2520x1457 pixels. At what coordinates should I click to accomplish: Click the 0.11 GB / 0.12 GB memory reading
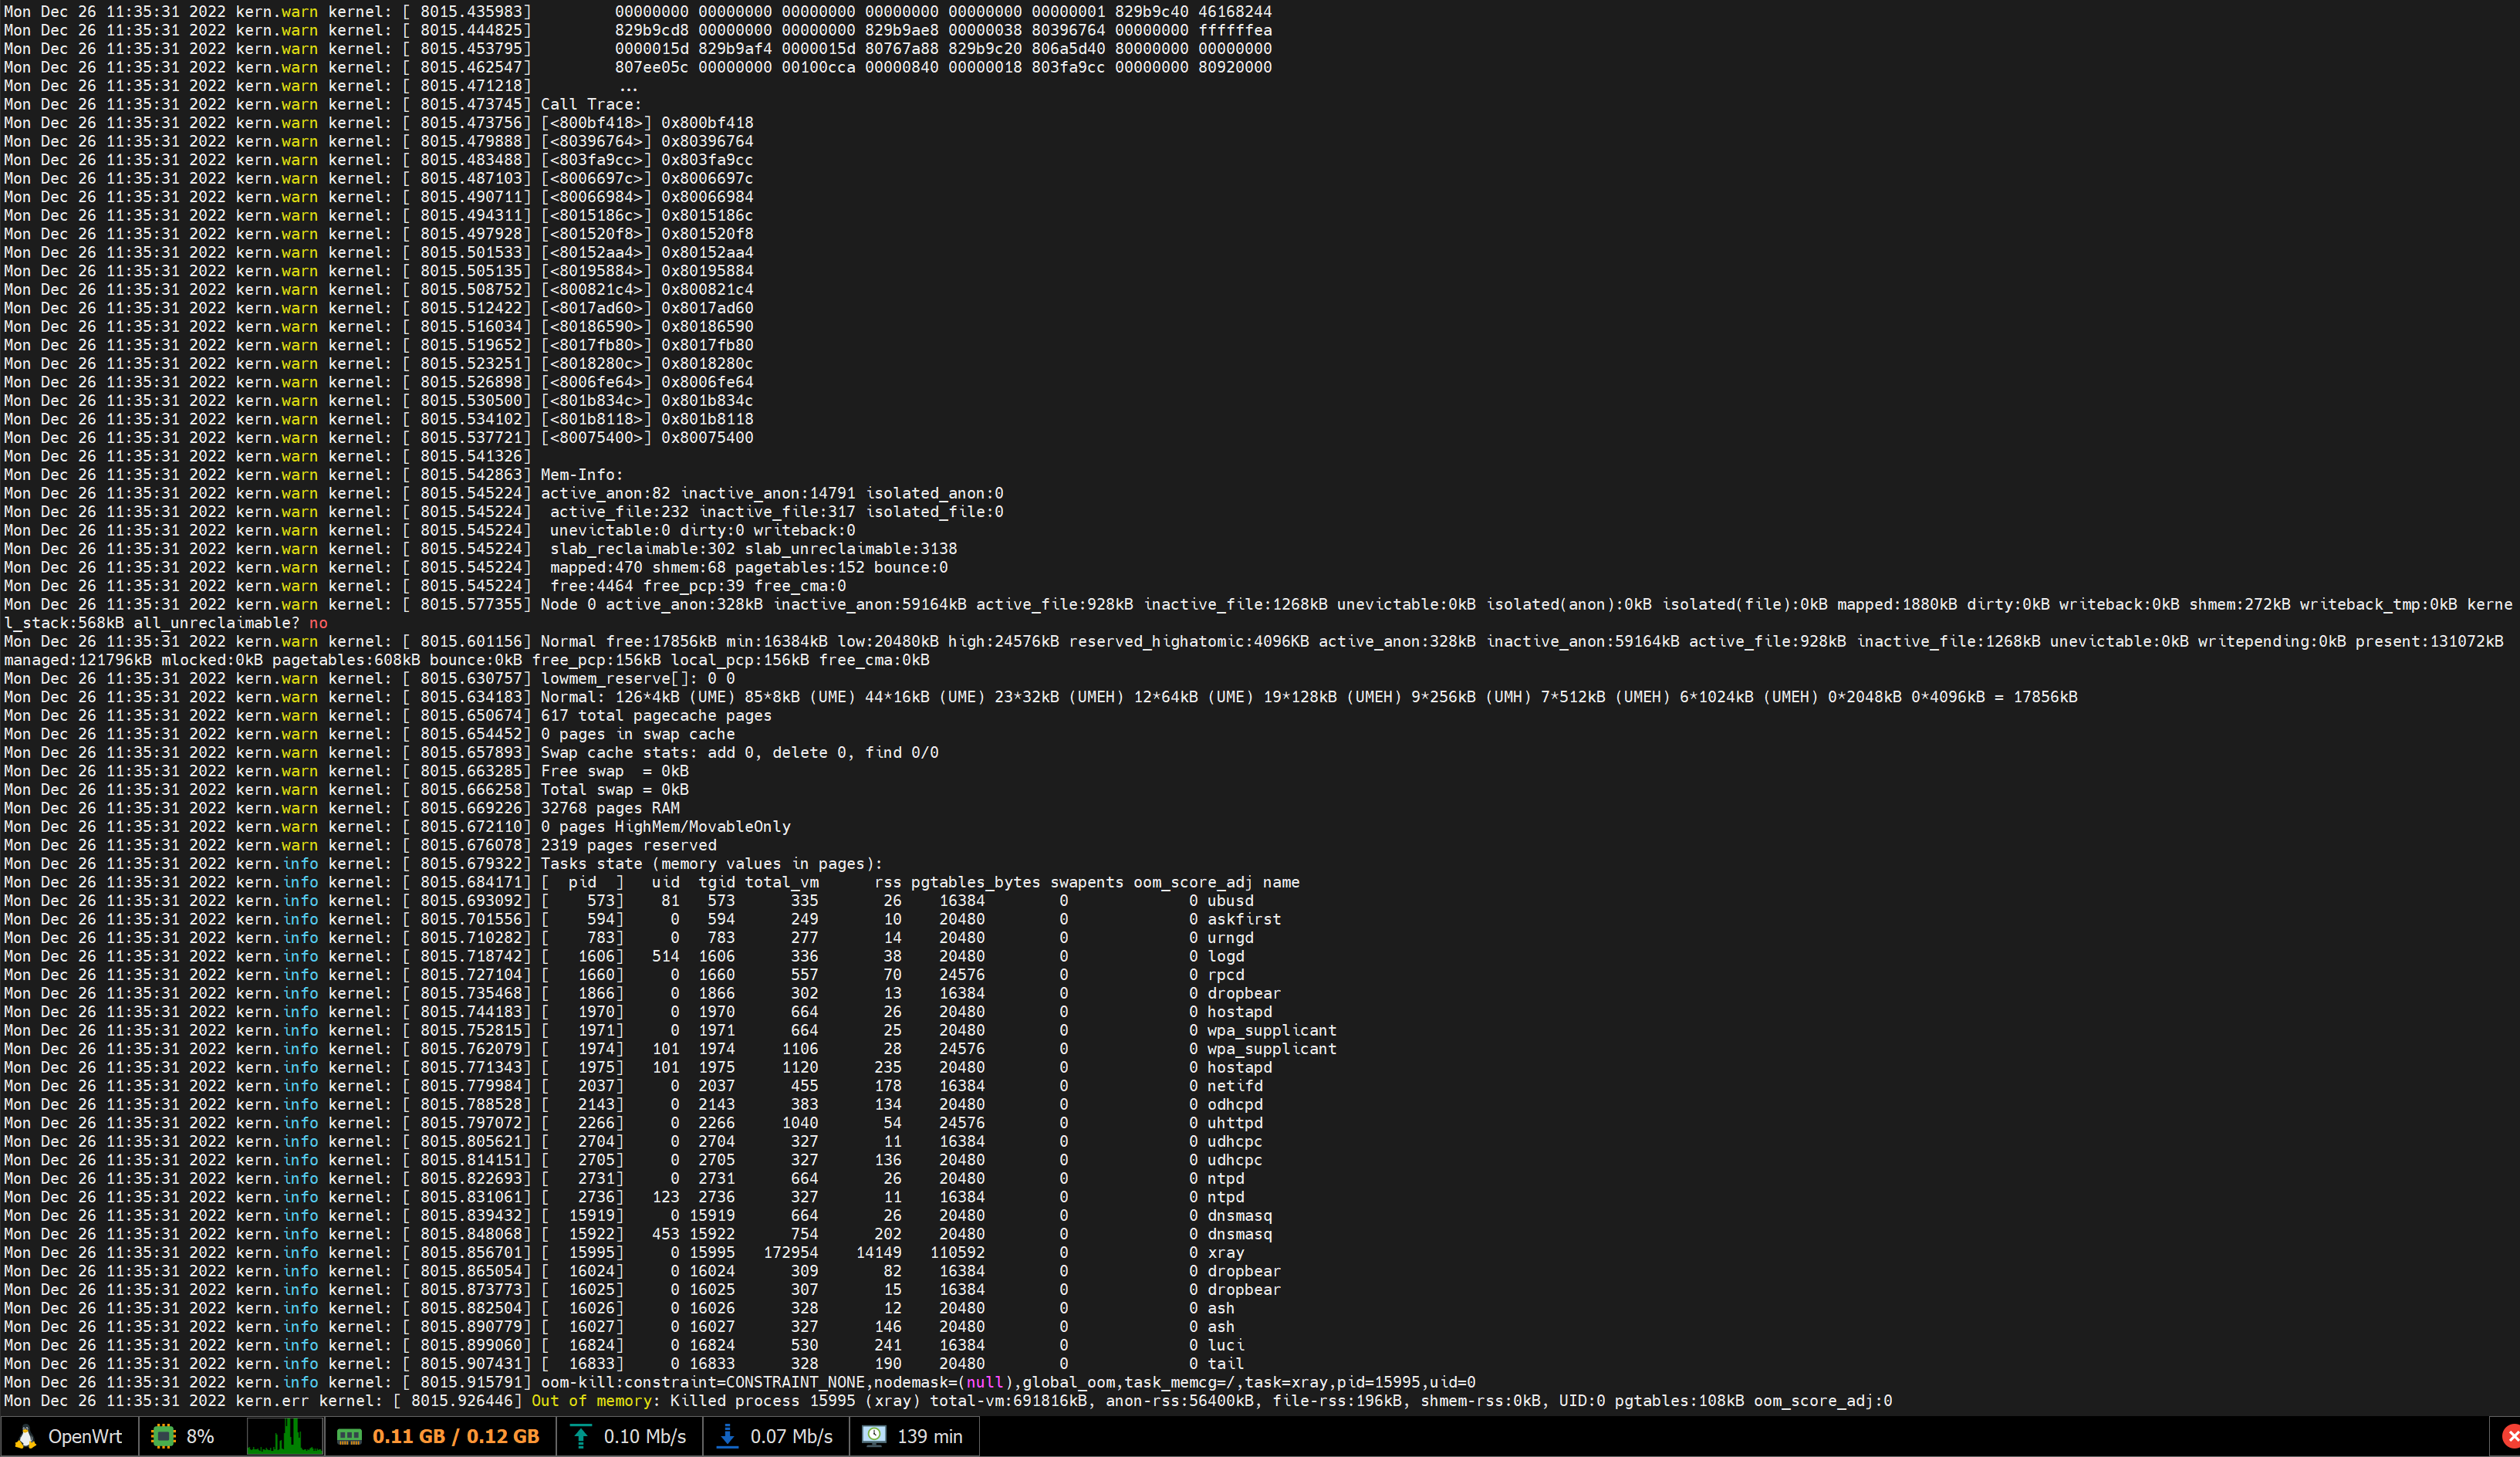click(456, 1437)
